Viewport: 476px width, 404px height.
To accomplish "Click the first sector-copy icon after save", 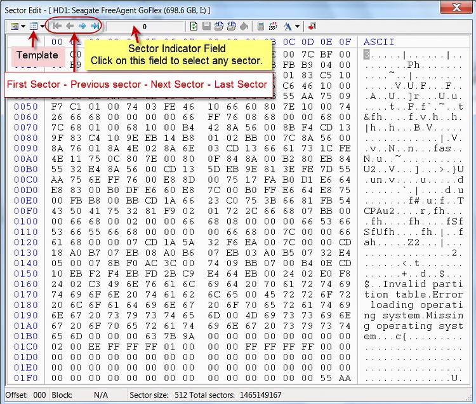I will [x=219, y=27].
